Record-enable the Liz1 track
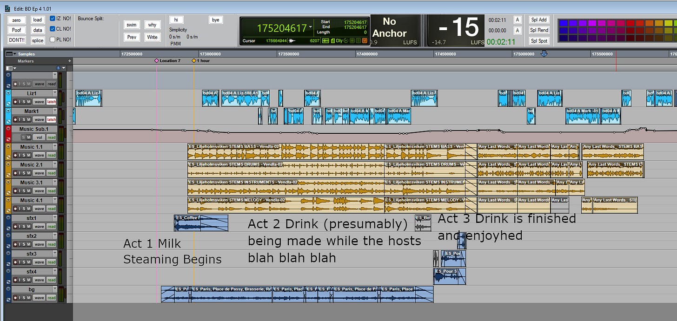The image size is (677, 321). (x=16, y=102)
